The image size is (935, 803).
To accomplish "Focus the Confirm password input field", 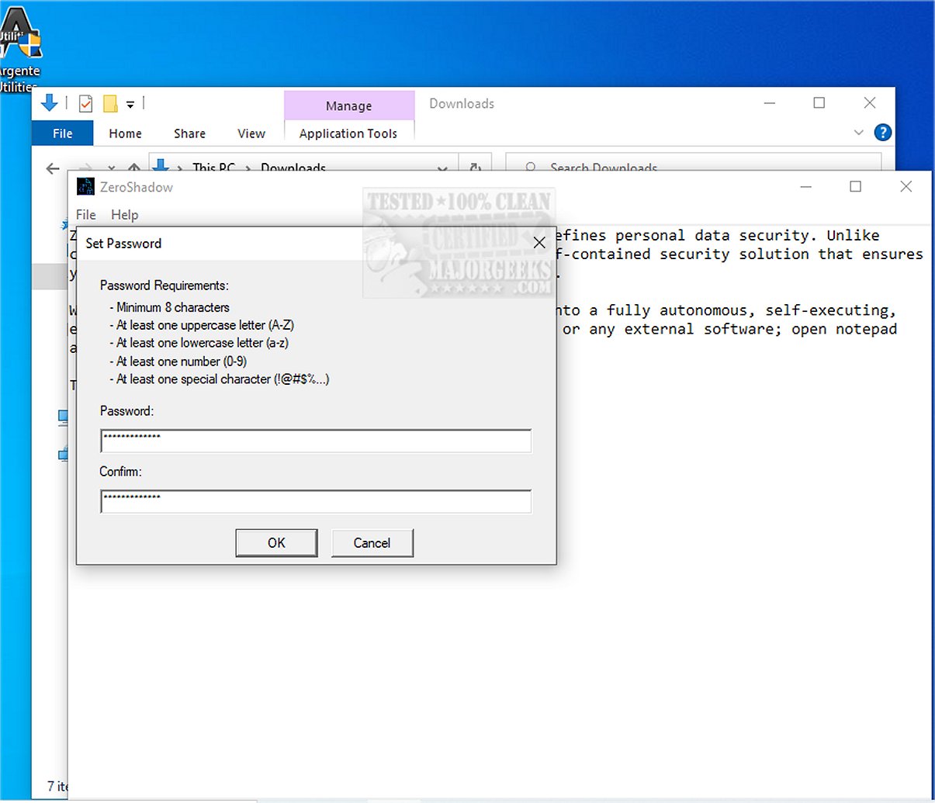I will (316, 501).
